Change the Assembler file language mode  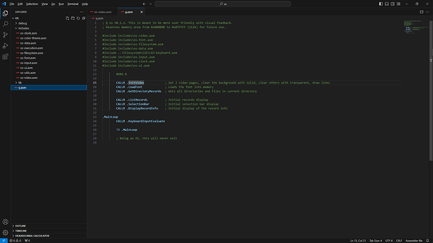coord(414,240)
